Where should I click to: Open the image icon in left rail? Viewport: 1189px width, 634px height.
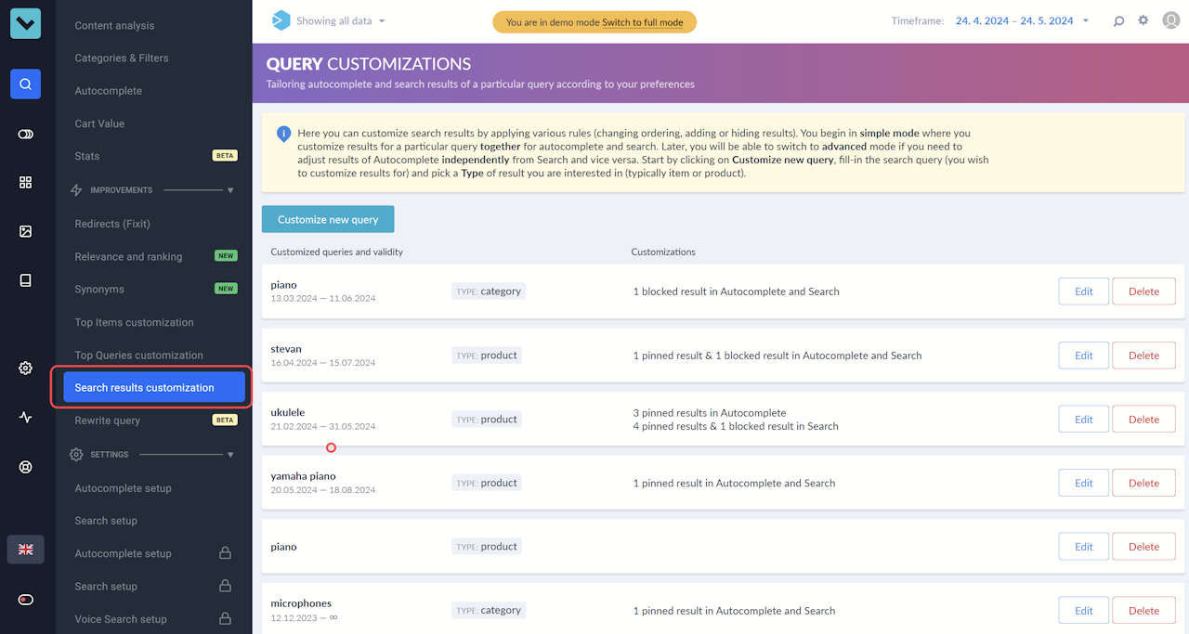click(25, 231)
